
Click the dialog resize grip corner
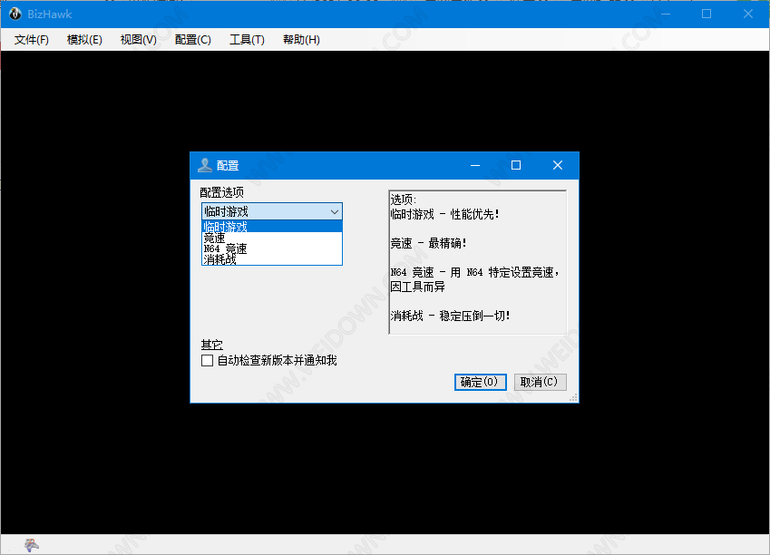point(573,397)
